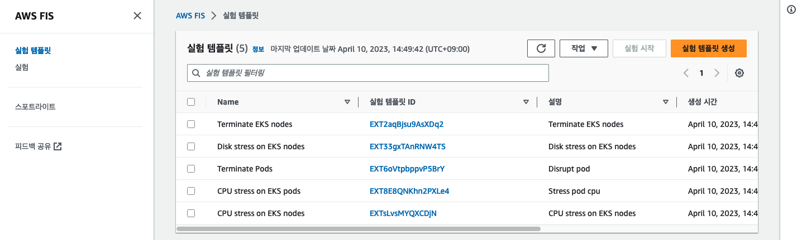
Task: Check the Terminate Pods row
Action: coord(191,169)
